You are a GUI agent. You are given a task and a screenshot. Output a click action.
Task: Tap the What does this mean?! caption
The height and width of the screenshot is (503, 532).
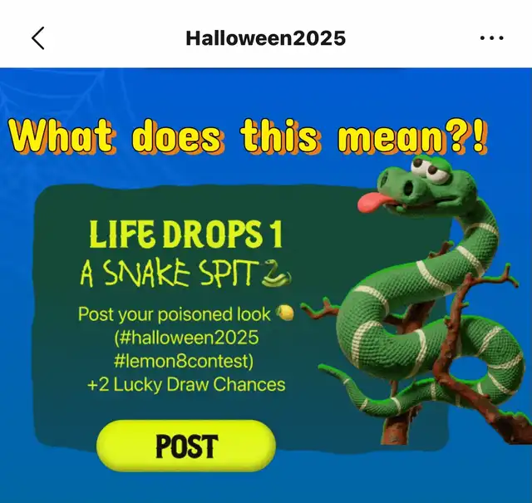pos(249,137)
